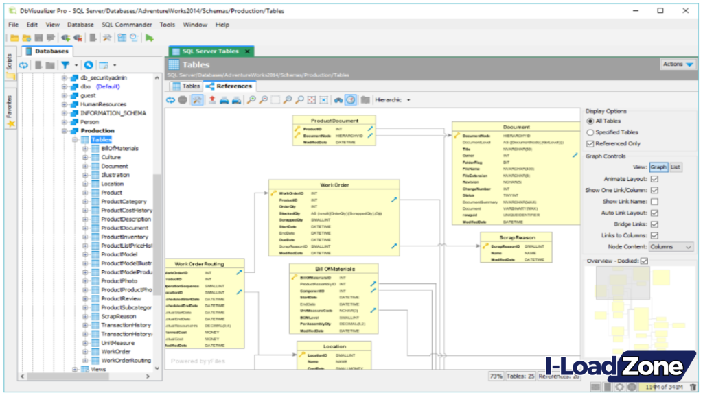Open Tool Properties wrench icon in main toolbar
703x395 pixels.
(x=107, y=38)
